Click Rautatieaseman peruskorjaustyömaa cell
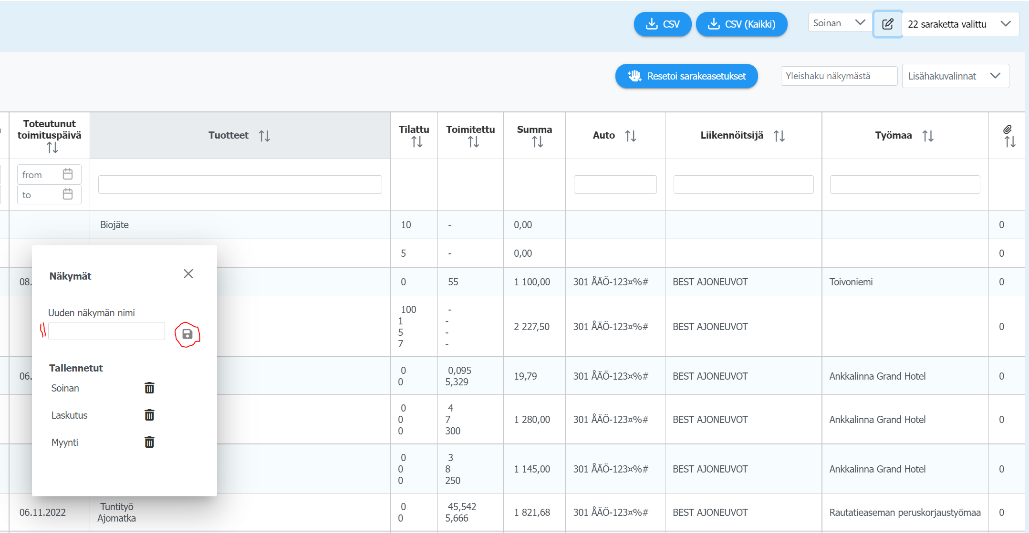The image size is (1029, 533). 905,513
